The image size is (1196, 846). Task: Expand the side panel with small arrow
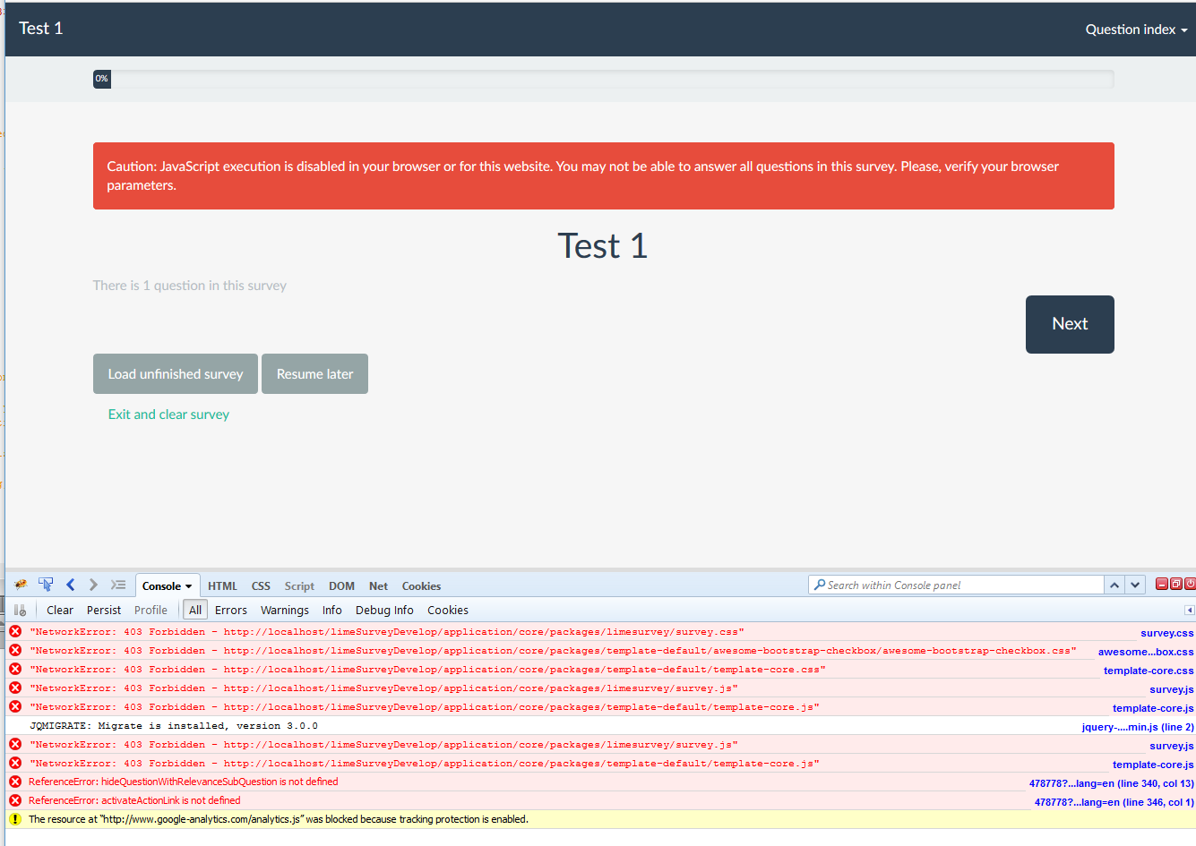point(1190,611)
